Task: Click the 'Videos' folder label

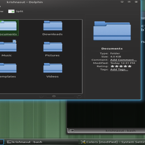Action: (53, 76)
